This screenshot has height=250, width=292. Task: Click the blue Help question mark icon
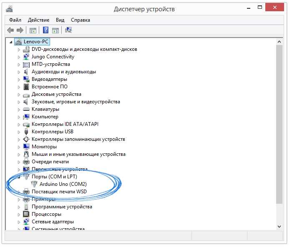click(x=45, y=30)
